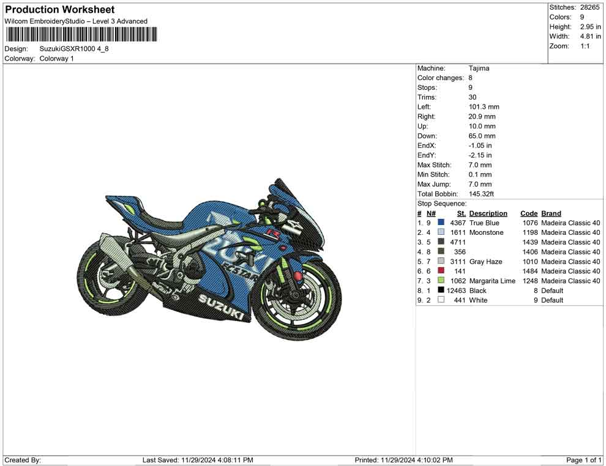The width and height of the screenshot is (606, 466).
Task: Click the Wilcom EmbroideryStudio subtitle
Action: point(76,21)
